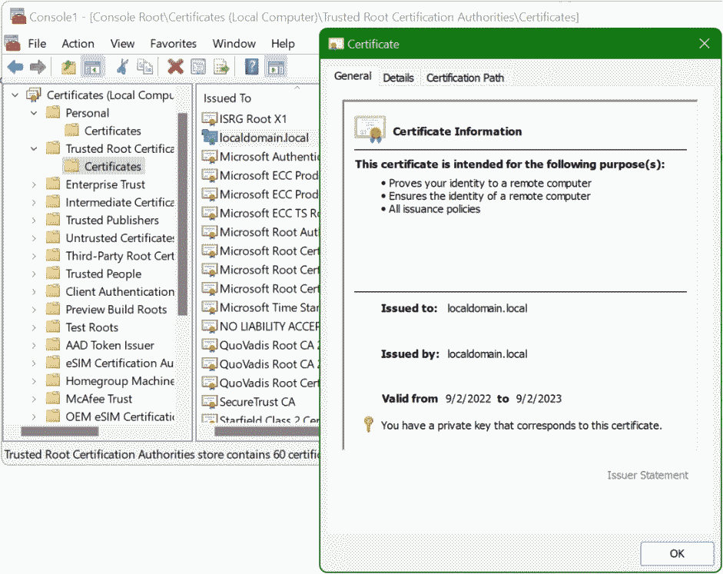Open Help using the question mark icon
This screenshot has width=723, height=574.
pos(251,67)
